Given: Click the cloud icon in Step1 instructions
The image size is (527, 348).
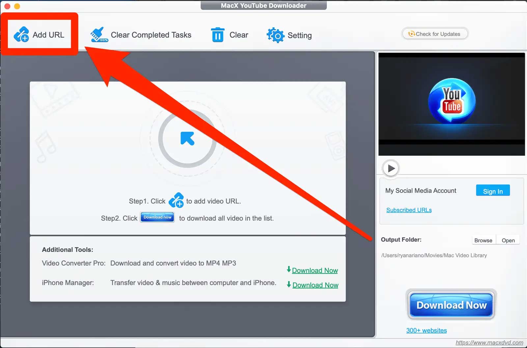Looking at the screenshot, I should click(176, 201).
